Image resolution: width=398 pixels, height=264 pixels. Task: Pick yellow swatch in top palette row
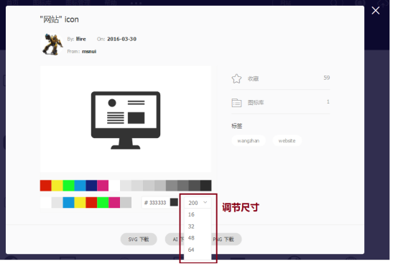pos(57,186)
